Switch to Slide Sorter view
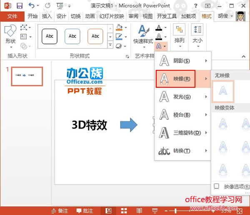250x215 pixels. [124, 211]
